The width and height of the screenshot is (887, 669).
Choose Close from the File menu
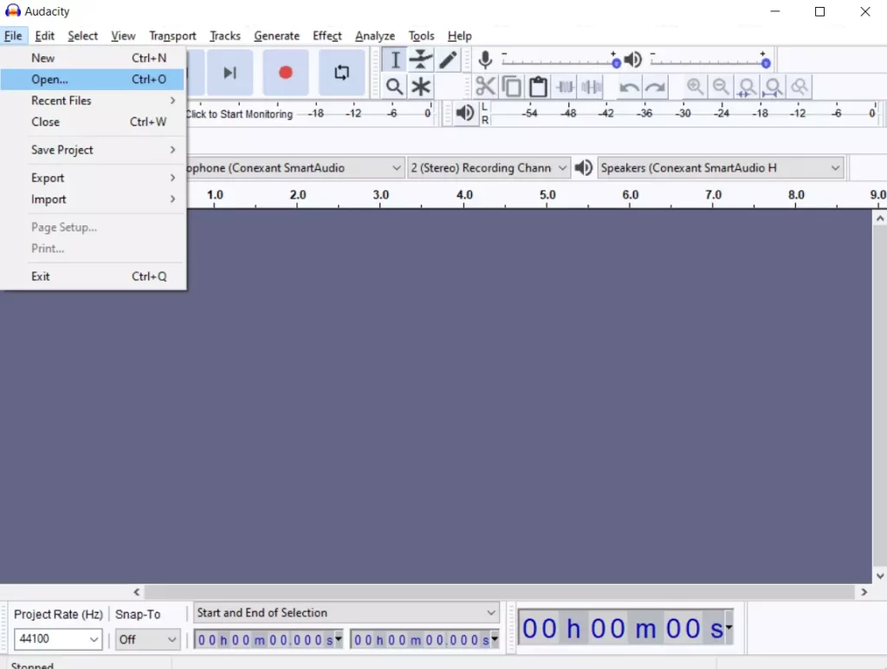94,121
